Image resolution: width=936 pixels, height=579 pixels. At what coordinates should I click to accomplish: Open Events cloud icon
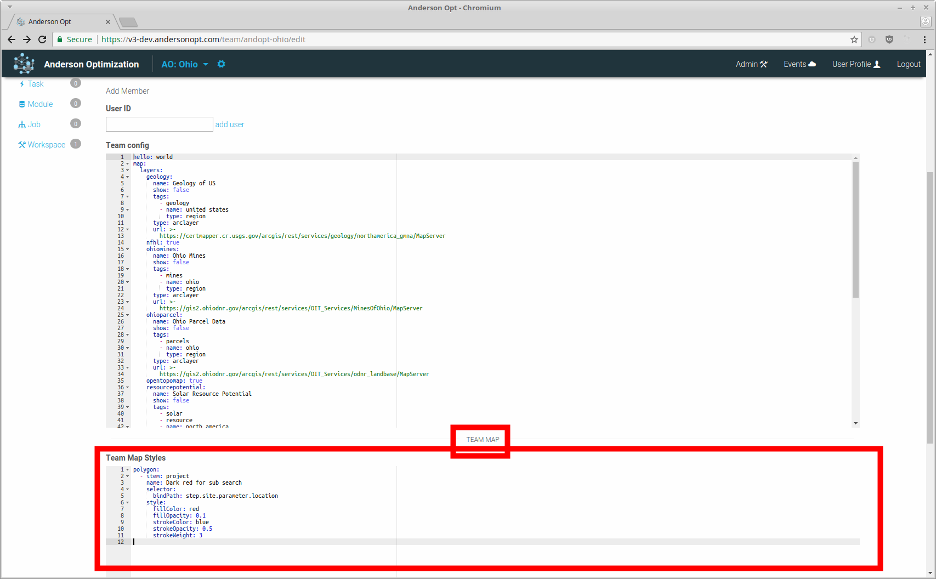tap(812, 64)
